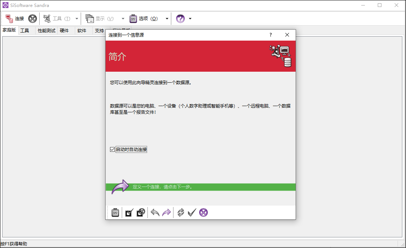406x248 pixels.
Task: Maximize the SiSoftware Sandra window
Action: (380, 5)
